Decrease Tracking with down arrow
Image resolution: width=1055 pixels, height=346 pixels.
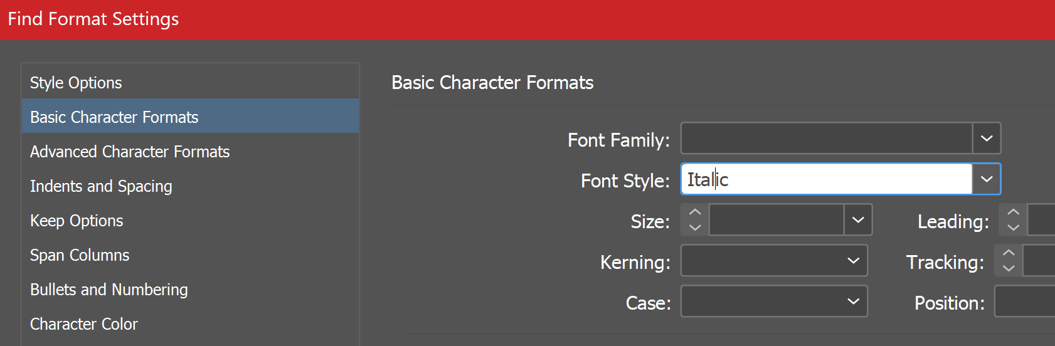1009,268
